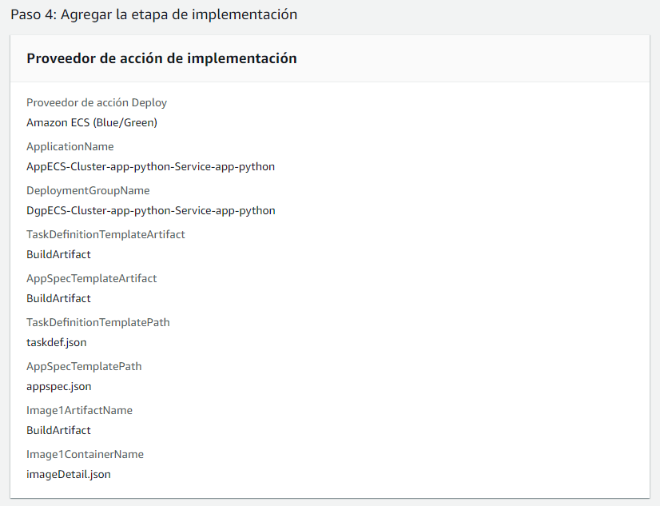Select the value 'Amazon ECS (Blue/Green)'
The width and height of the screenshot is (660, 506).
[x=92, y=122]
